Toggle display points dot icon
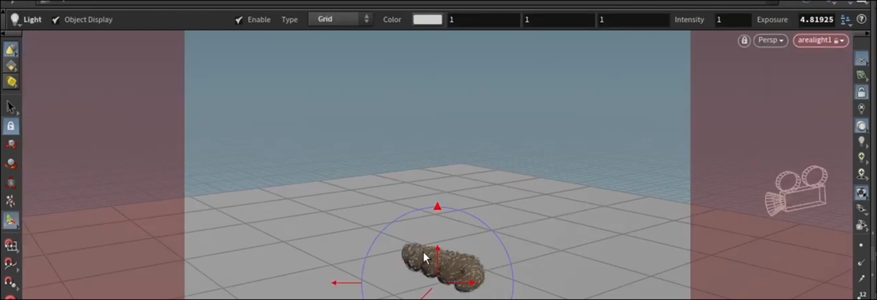Image resolution: width=877 pixels, height=300 pixels. (x=862, y=245)
